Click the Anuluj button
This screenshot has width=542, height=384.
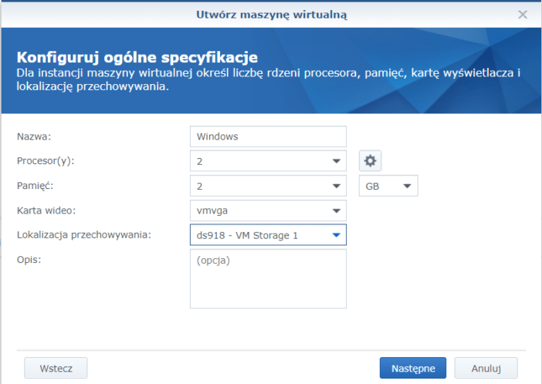click(x=486, y=368)
